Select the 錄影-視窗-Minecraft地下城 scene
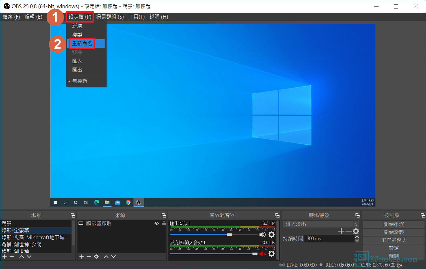 36,237
